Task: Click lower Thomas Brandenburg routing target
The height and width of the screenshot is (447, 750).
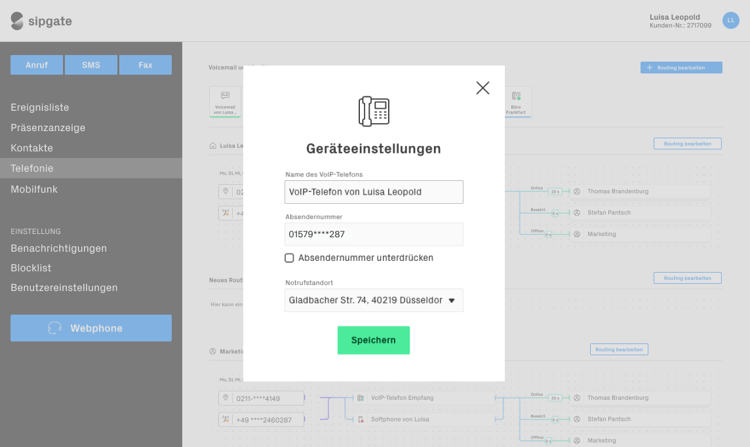Action: (x=640, y=398)
